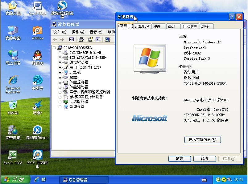Expand 软盘控制器 node
The height and width of the screenshot is (184, 248).
pyautogui.click(x=60, y=82)
